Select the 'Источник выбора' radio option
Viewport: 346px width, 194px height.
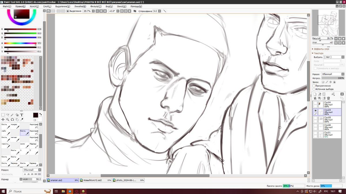(314, 89)
